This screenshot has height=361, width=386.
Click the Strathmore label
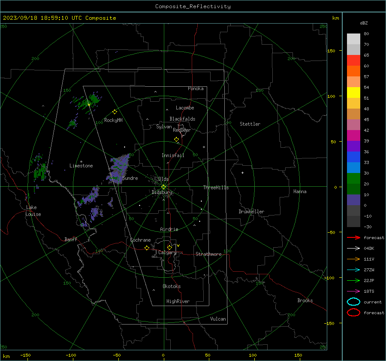click(x=208, y=254)
